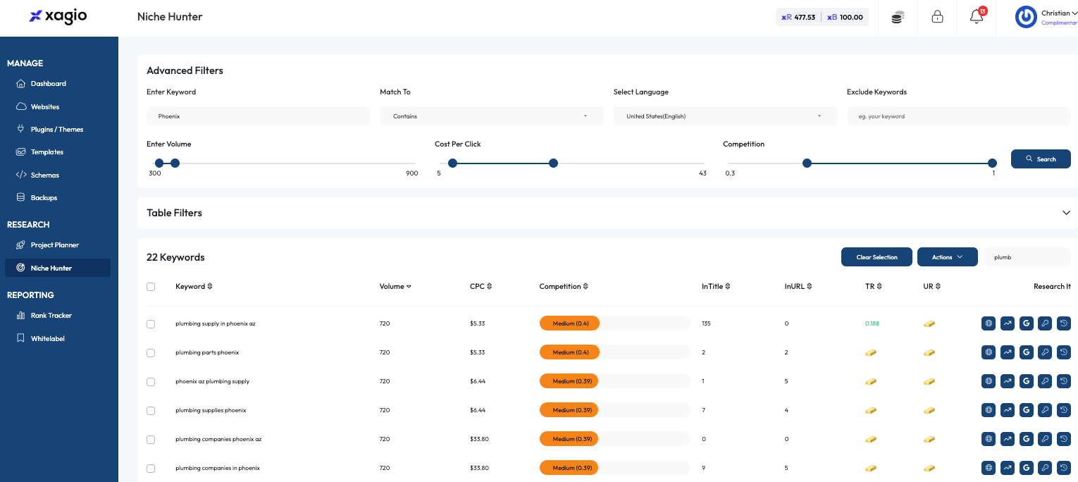
Task: Click the Clear Selection button
Action: coord(876,257)
